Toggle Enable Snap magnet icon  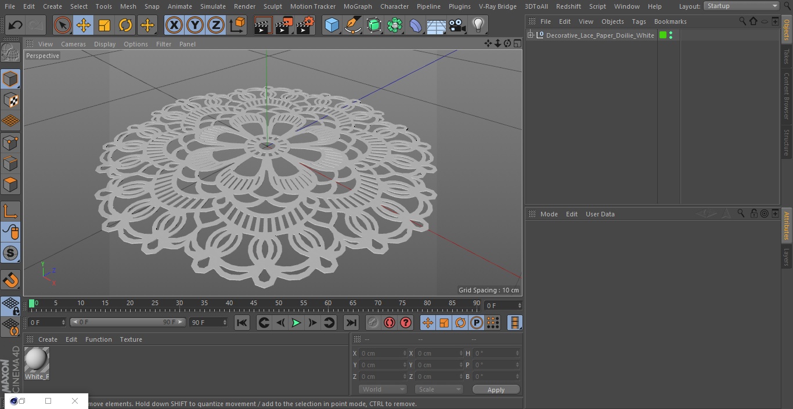[x=10, y=280]
